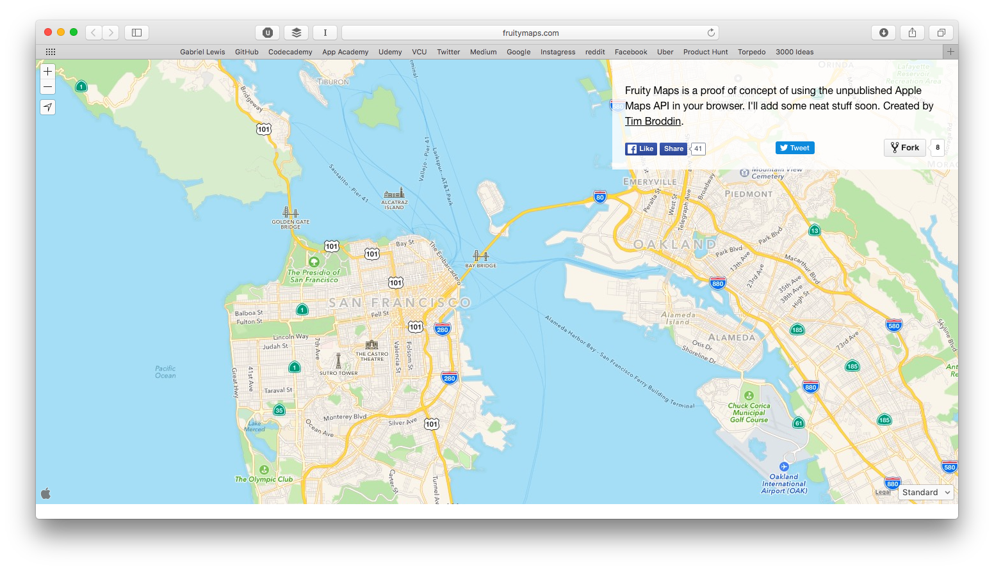Click the TIBURON town label
The height and width of the screenshot is (570, 994).
tap(334, 82)
